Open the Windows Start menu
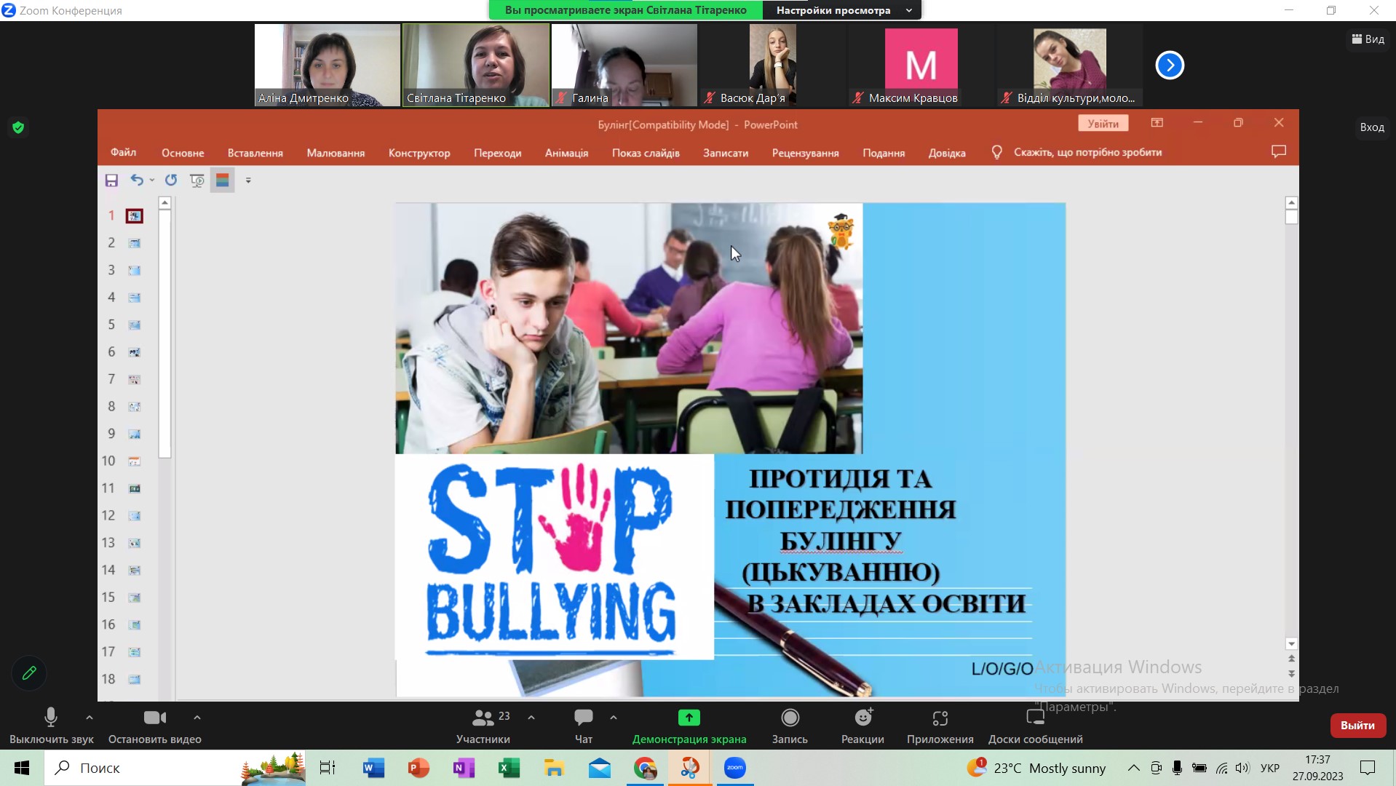 coord(22,768)
